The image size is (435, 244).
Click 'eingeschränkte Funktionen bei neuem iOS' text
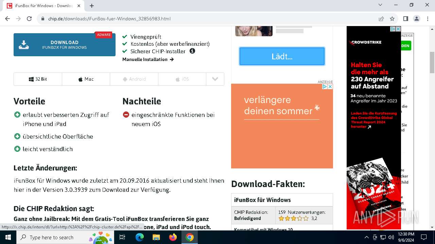click(x=173, y=119)
